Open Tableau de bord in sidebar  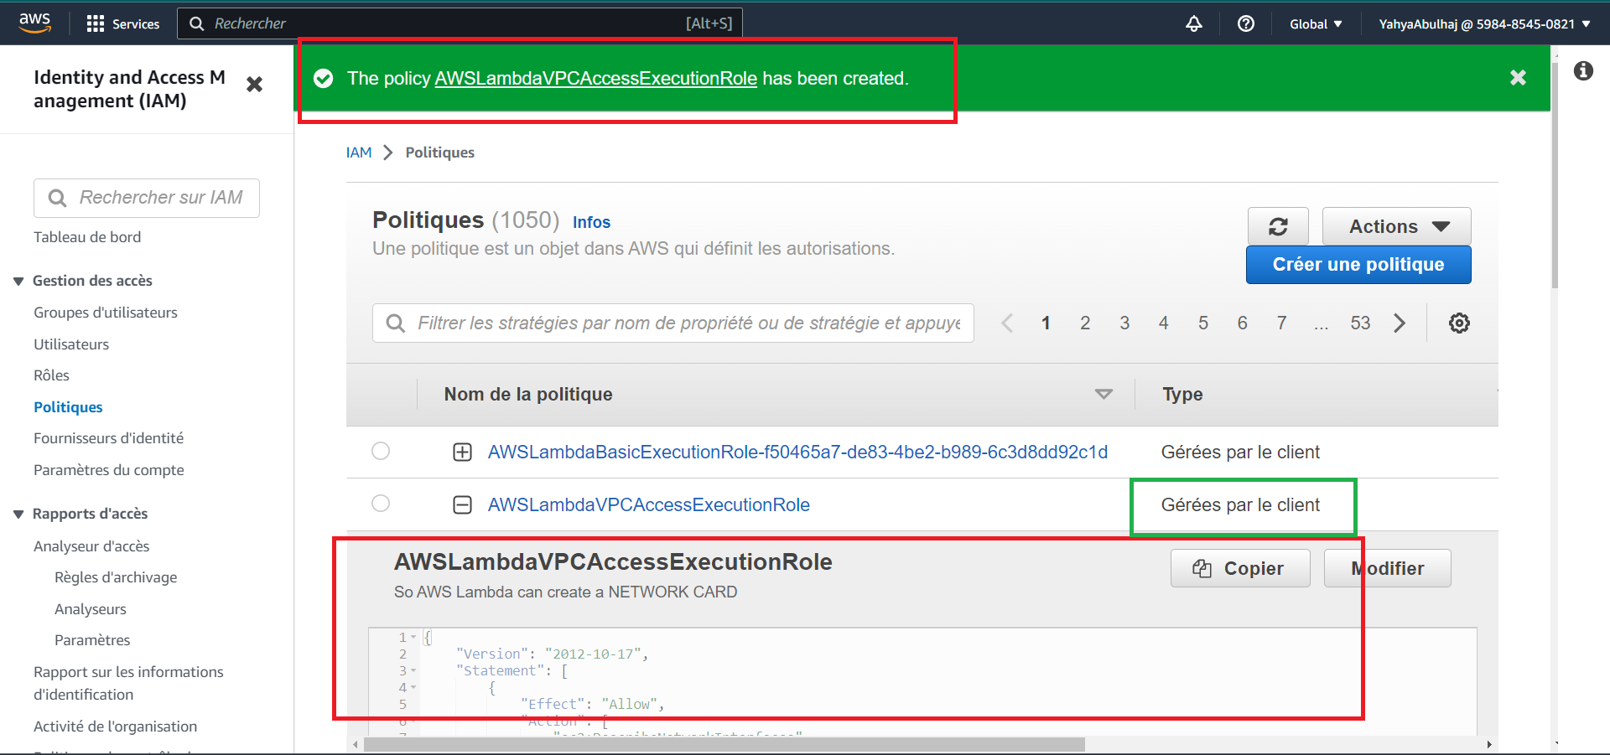(87, 237)
